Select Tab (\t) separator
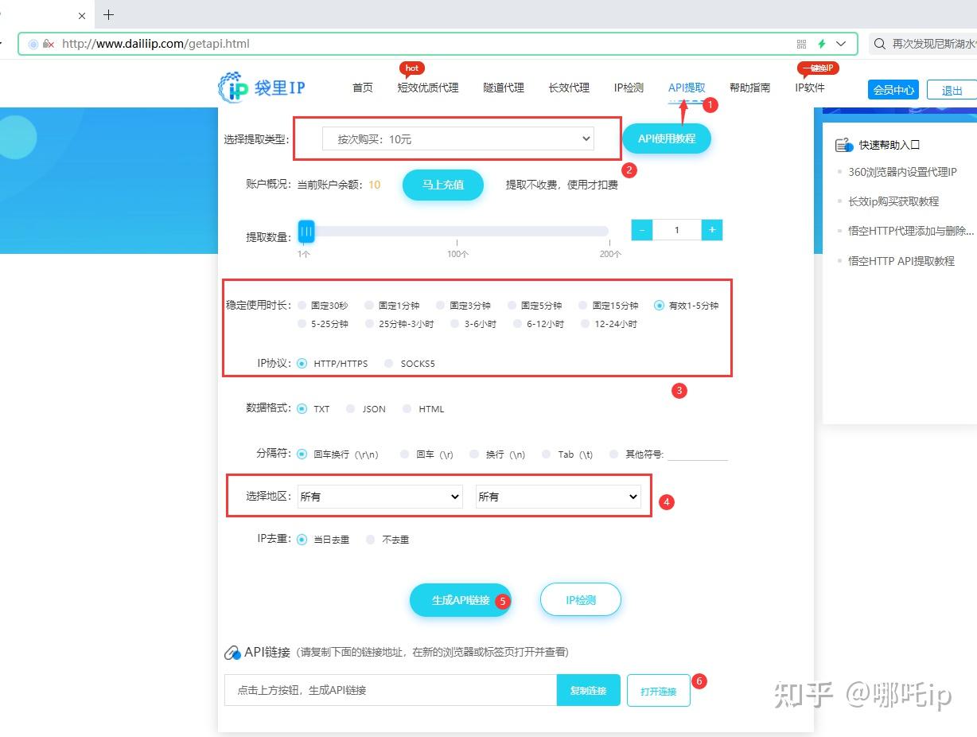 [547, 454]
